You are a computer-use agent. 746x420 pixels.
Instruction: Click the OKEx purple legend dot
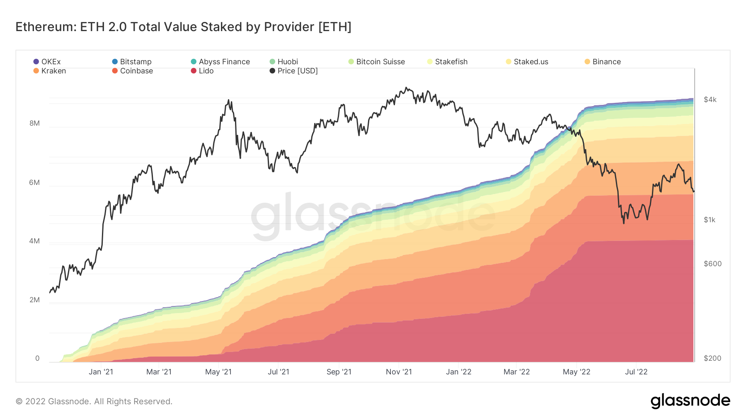point(36,62)
